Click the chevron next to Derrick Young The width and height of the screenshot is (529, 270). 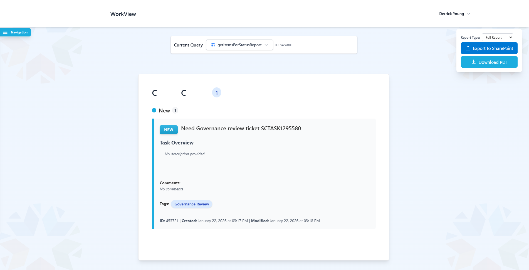[469, 14]
